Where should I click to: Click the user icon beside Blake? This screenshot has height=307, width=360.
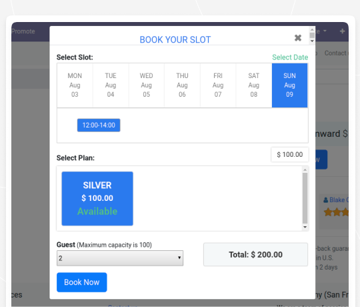tap(325, 200)
